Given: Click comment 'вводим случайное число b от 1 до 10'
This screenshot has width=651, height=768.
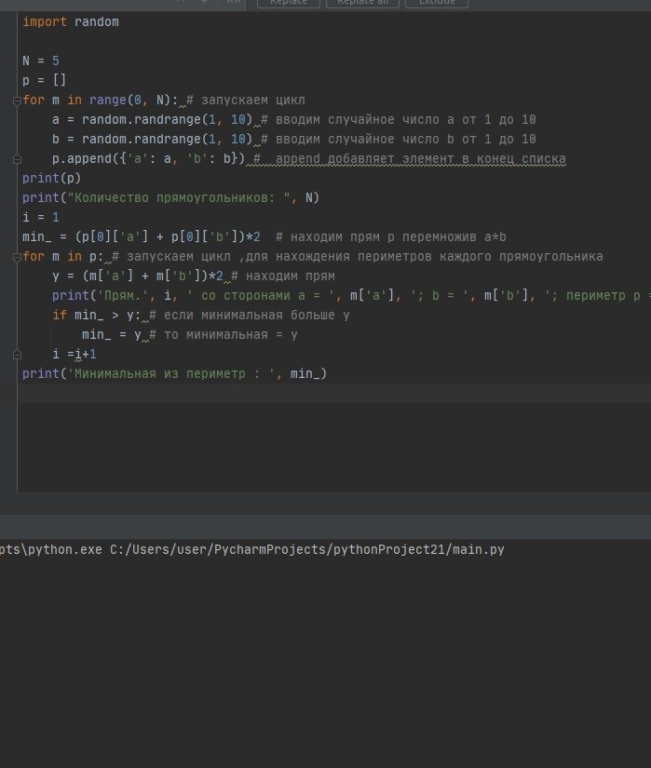Looking at the screenshot, I should (x=405, y=139).
